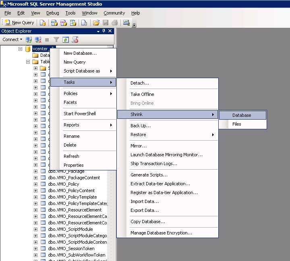Click table icon of dbo.VMO_ResourceElement
The image size is (290, 261).
click(43, 210)
